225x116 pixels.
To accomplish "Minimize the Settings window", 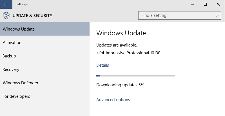I will click(x=192, y=4).
